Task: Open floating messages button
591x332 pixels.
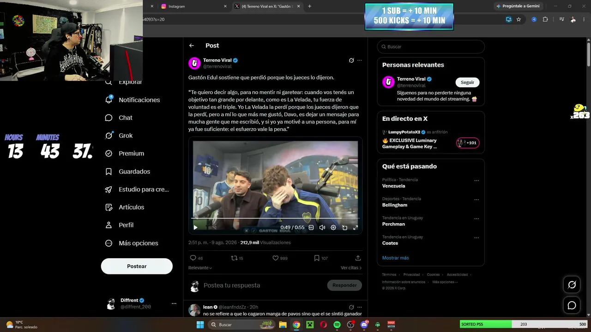Action: point(572,305)
